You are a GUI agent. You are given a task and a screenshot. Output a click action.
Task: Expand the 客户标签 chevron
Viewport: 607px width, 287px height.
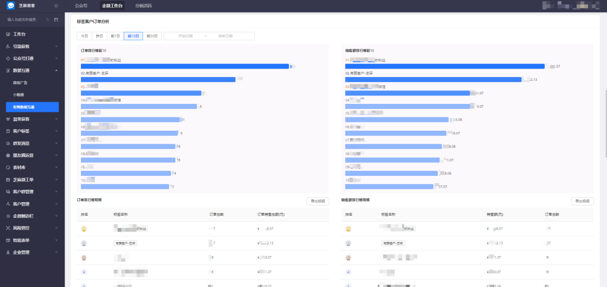(57, 131)
